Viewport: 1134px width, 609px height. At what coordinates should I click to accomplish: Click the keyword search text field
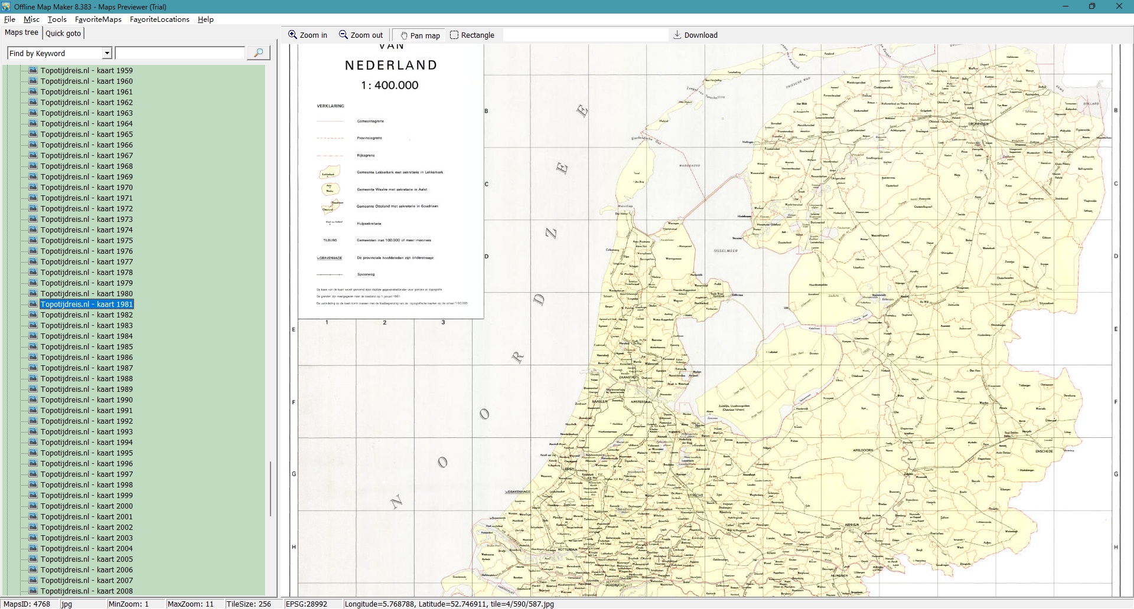point(180,54)
